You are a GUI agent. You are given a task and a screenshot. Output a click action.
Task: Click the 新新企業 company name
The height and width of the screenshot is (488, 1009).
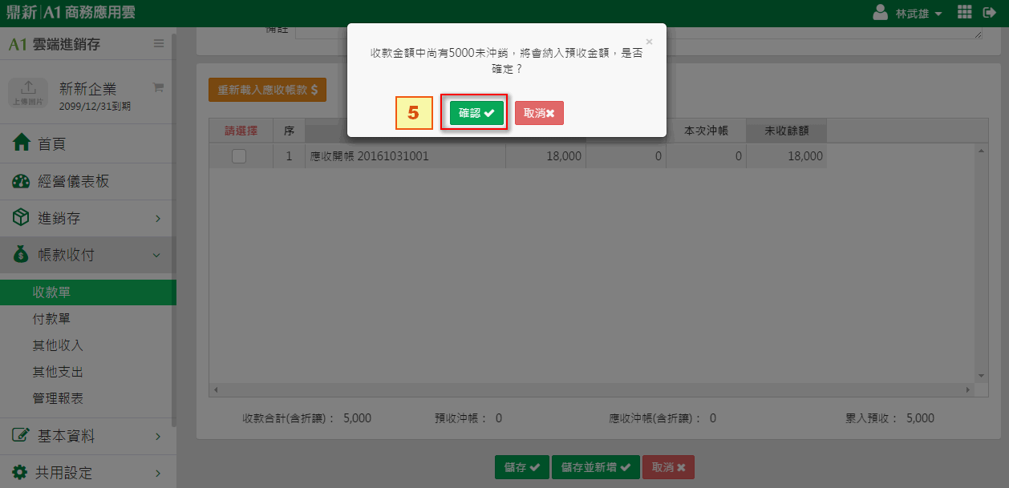point(87,89)
